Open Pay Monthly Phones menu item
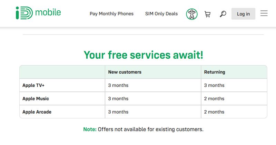Image resolution: width=276 pixels, height=145 pixels. tap(111, 14)
